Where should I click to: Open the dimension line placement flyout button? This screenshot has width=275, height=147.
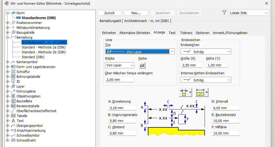pyautogui.click(x=186, y=92)
